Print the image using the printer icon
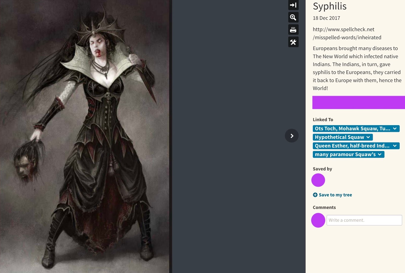Viewport: 405px width, 273px height. [293, 30]
